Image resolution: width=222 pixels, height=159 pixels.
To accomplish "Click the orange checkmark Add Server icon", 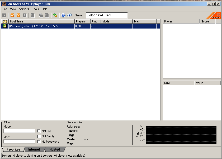I will [x=12, y=15].
